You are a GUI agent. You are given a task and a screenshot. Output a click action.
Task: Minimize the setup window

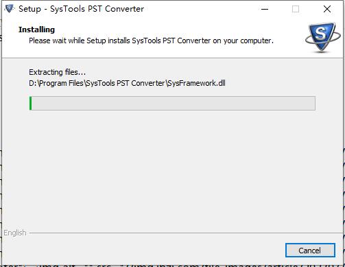tap(265, 9)
